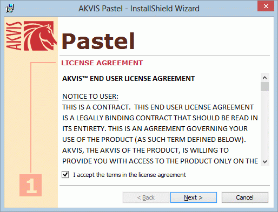Click the line 'THIS IS A CONTRACT. THIS END USER'

click(x=158, y=107)
